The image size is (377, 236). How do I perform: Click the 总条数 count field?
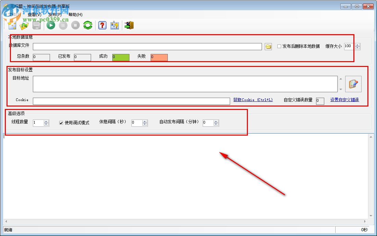pyautogui.click(x=41, y=57)
